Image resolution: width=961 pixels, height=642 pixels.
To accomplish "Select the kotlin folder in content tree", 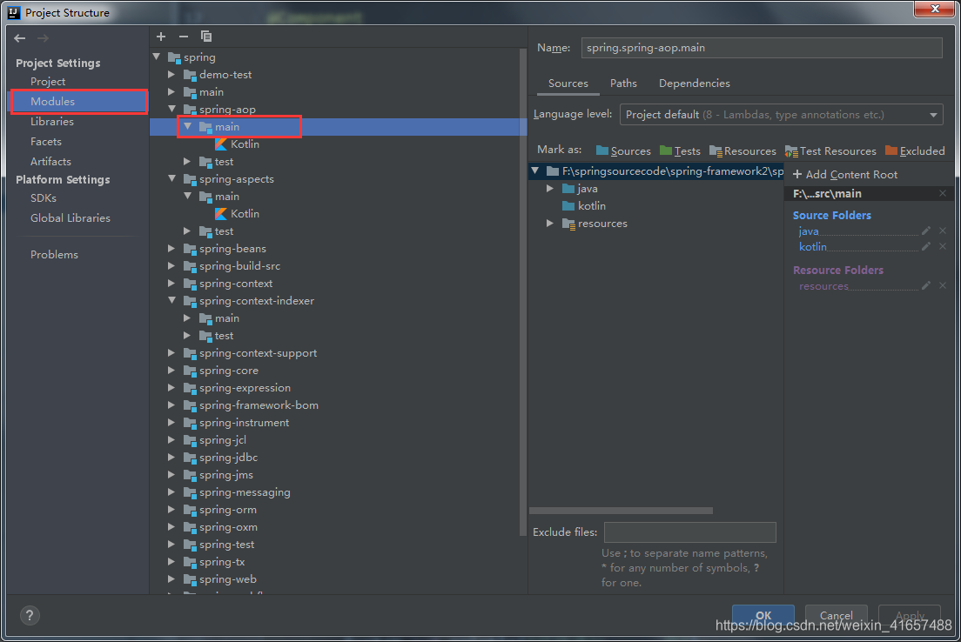I will click(584, 206).
